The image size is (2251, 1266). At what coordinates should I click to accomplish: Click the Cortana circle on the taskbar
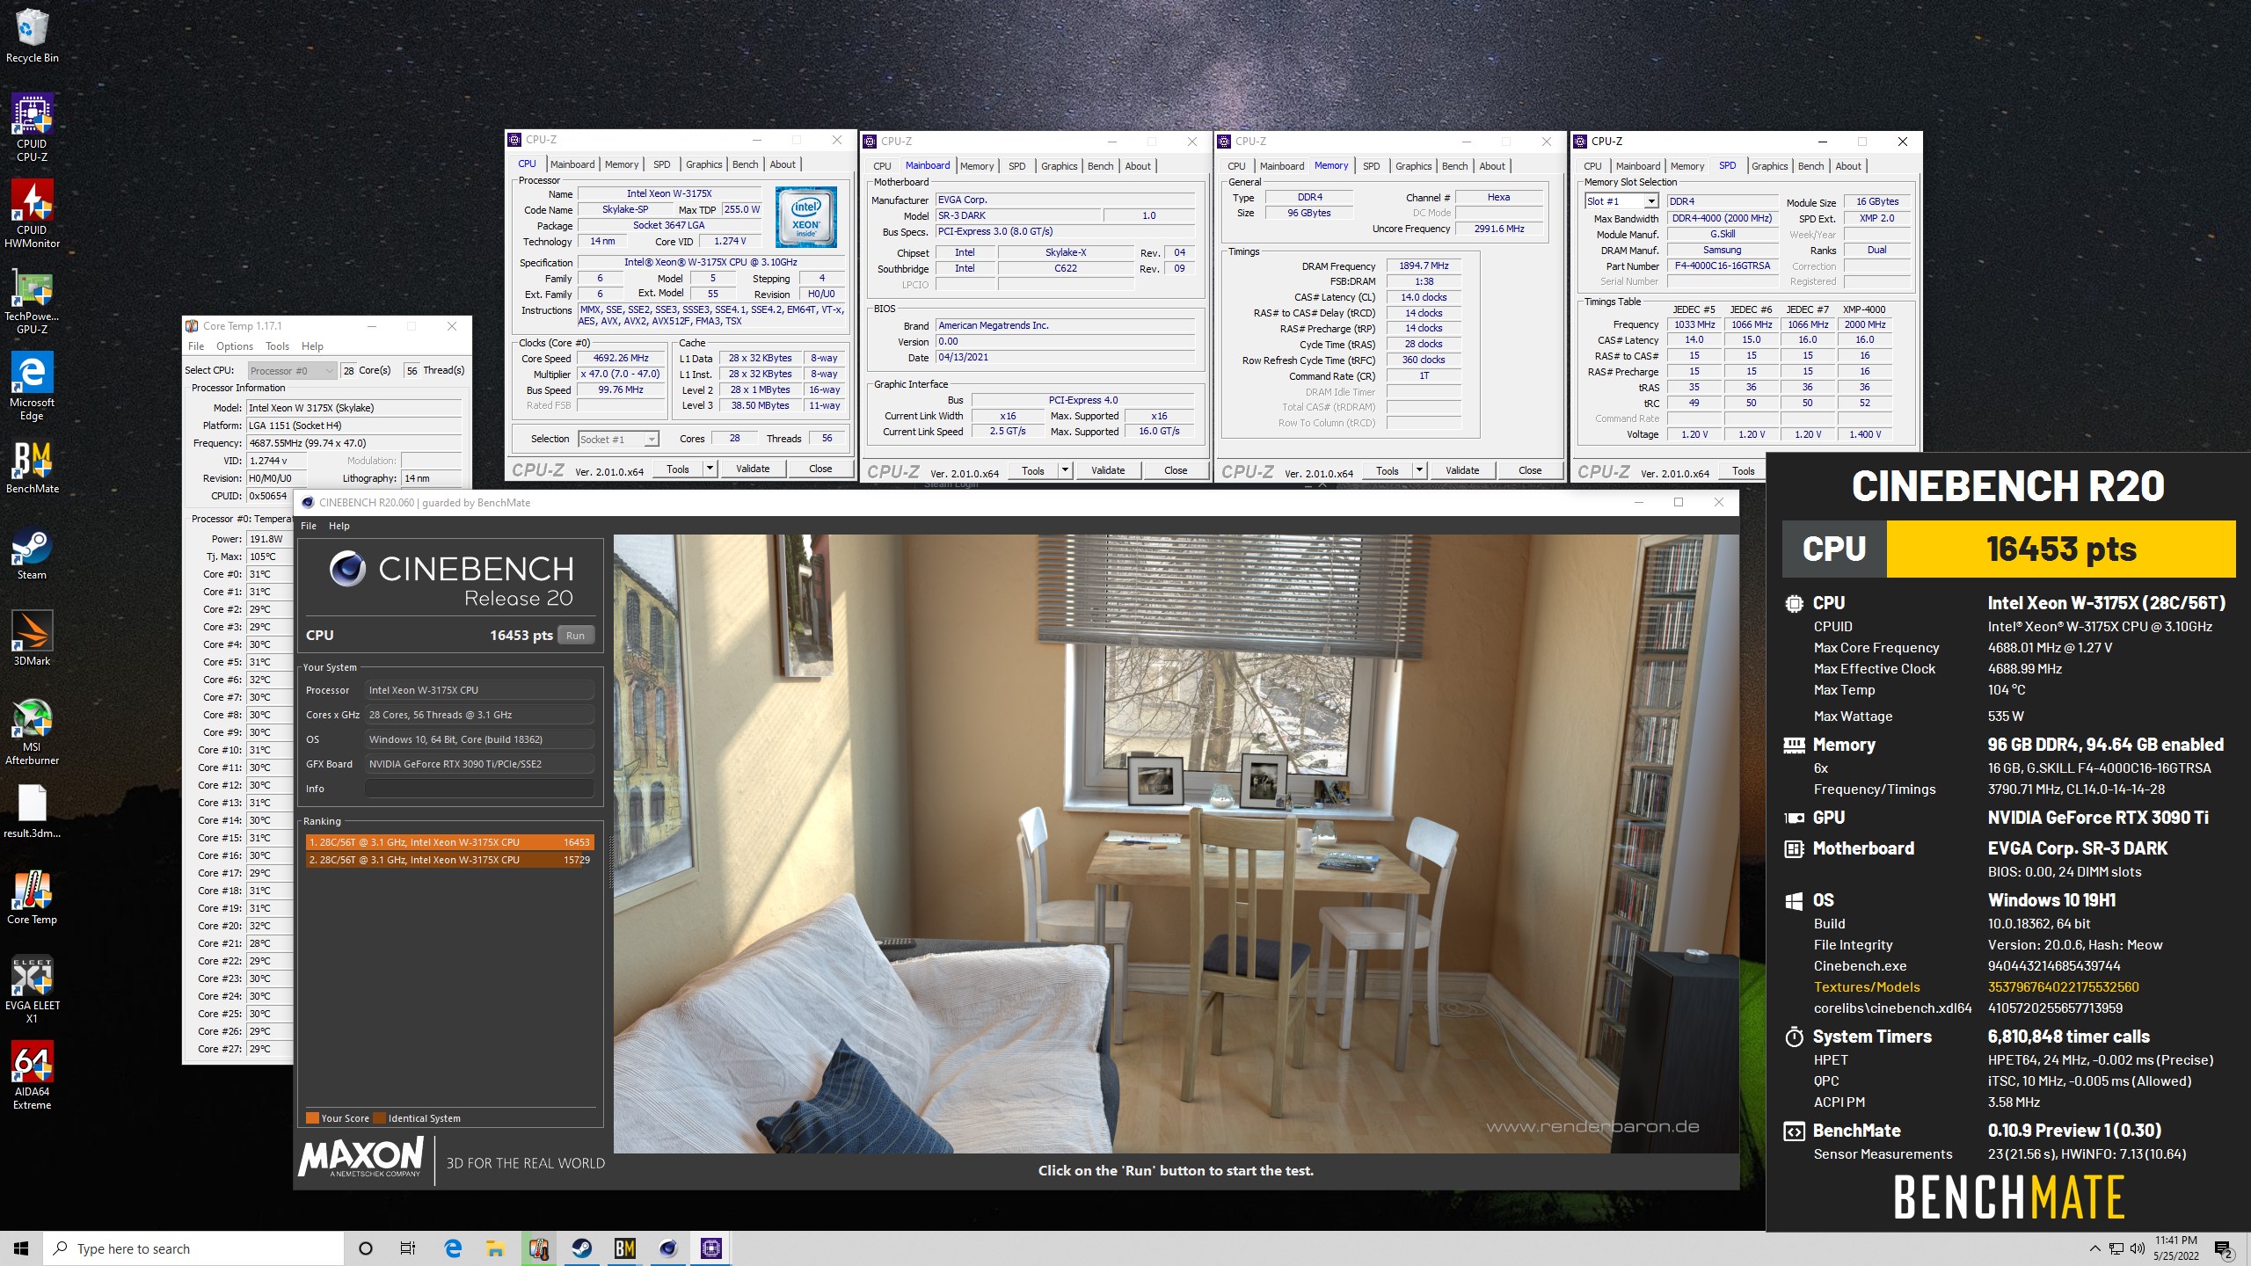(366, 1248)
